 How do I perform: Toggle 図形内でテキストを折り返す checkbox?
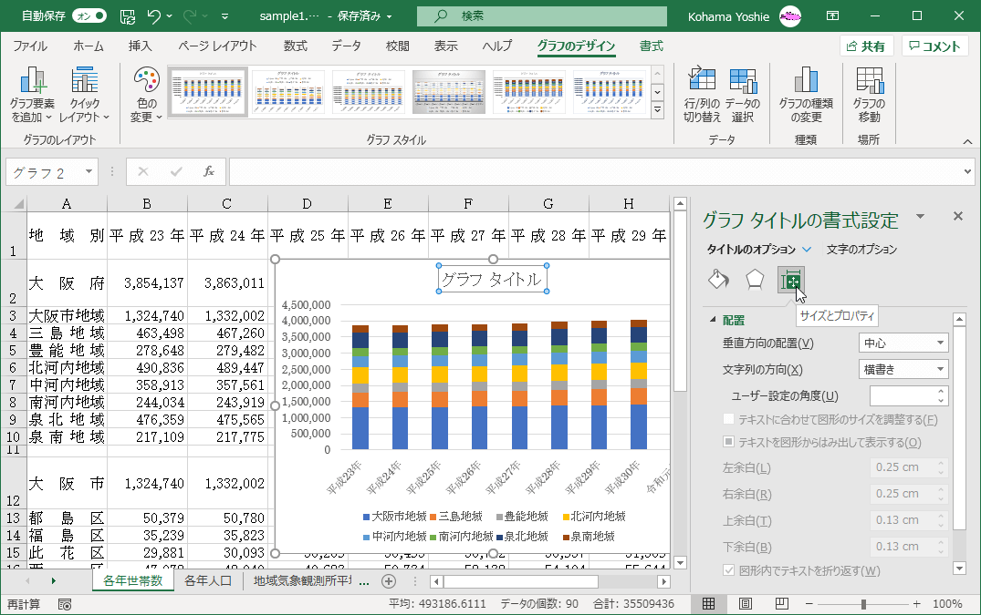(729, 570)
